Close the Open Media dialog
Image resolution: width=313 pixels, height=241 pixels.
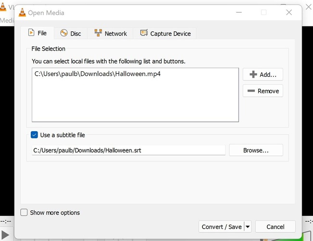pyautogui.click(x=289, y=13)
